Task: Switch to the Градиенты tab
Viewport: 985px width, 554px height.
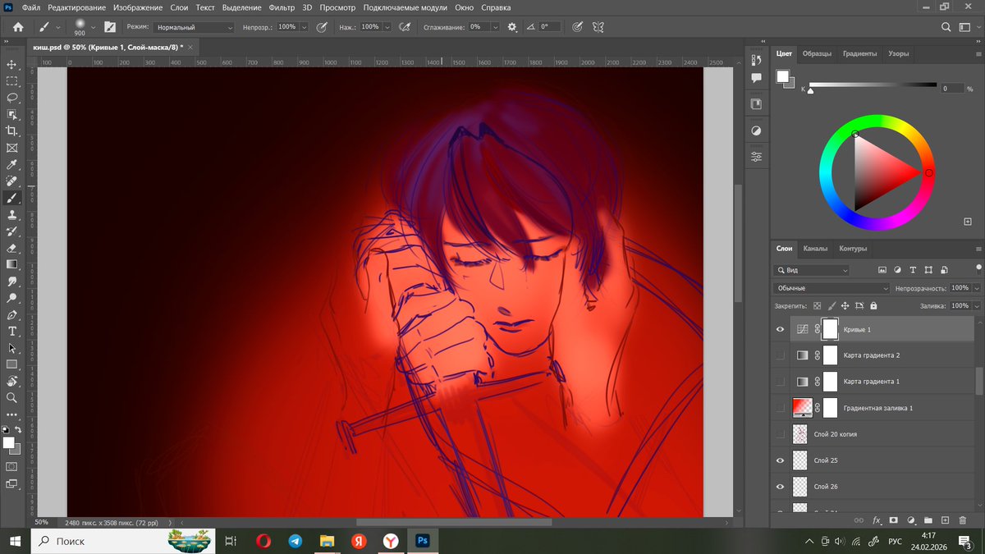Action: 859,53
